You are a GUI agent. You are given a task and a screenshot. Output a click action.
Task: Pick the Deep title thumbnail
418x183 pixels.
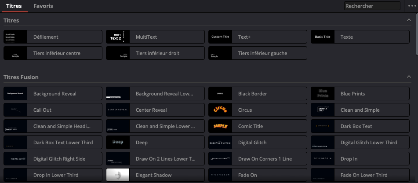point(118,143)
